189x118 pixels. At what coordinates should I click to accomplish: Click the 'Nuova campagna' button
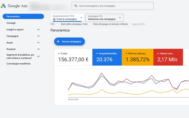(70, 42)
